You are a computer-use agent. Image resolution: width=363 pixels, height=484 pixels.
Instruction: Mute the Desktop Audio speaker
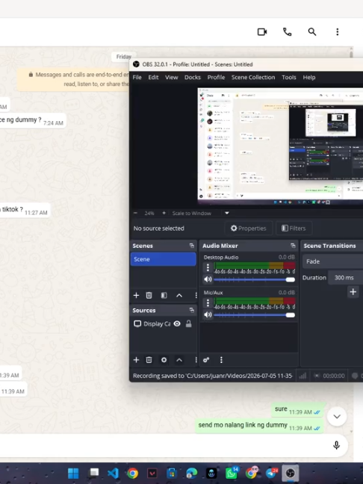point(208,279)
